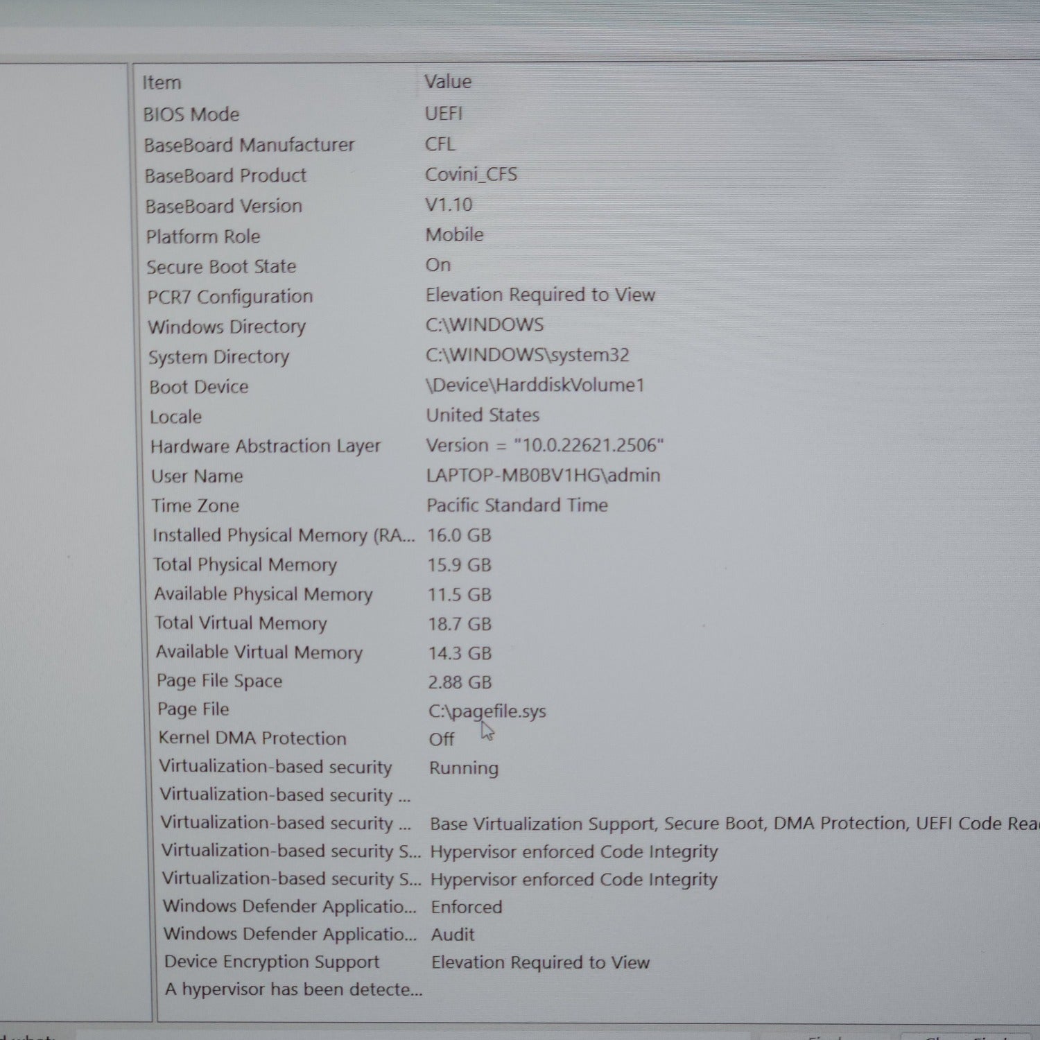Screen dimensions: 1040x1040
Task: Click the Total Virtual Memory row
Action: tap(241, 623)
